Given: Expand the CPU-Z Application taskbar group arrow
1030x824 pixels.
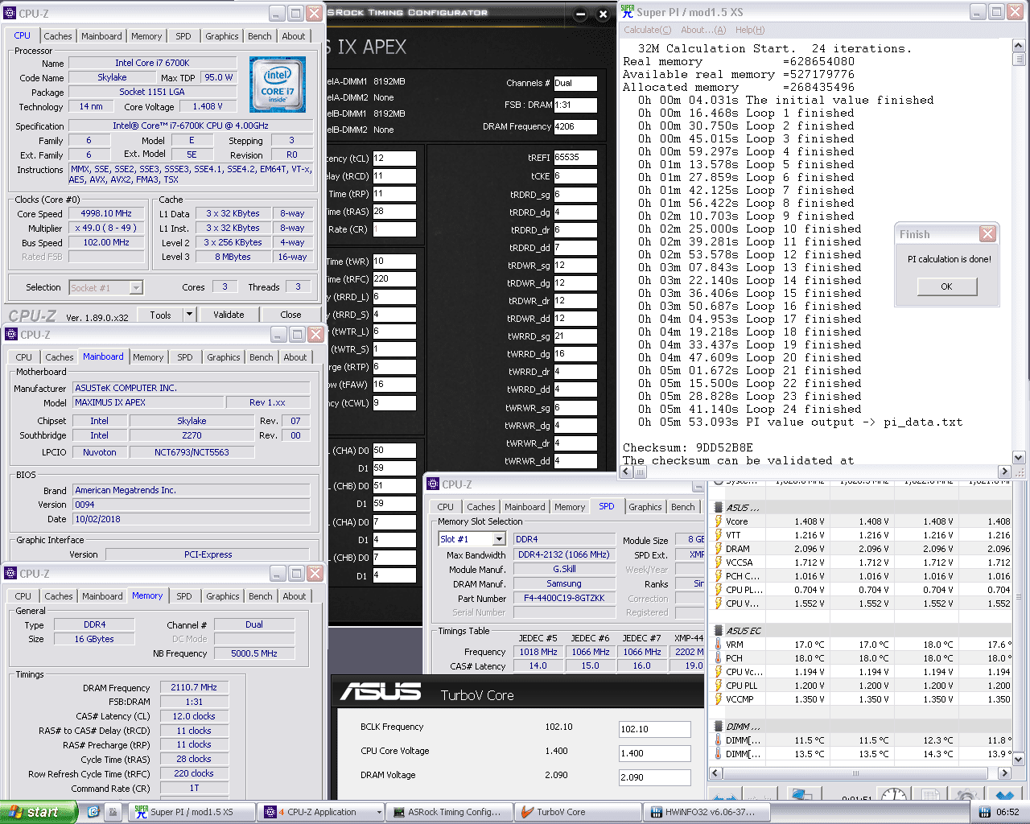Looking at the screenshot, I should (379, 813).
